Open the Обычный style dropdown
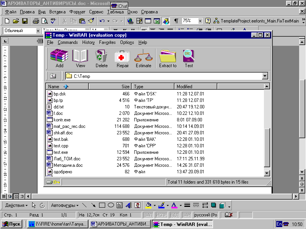Viewport: 306px width, 229px height. click(38, 31)
